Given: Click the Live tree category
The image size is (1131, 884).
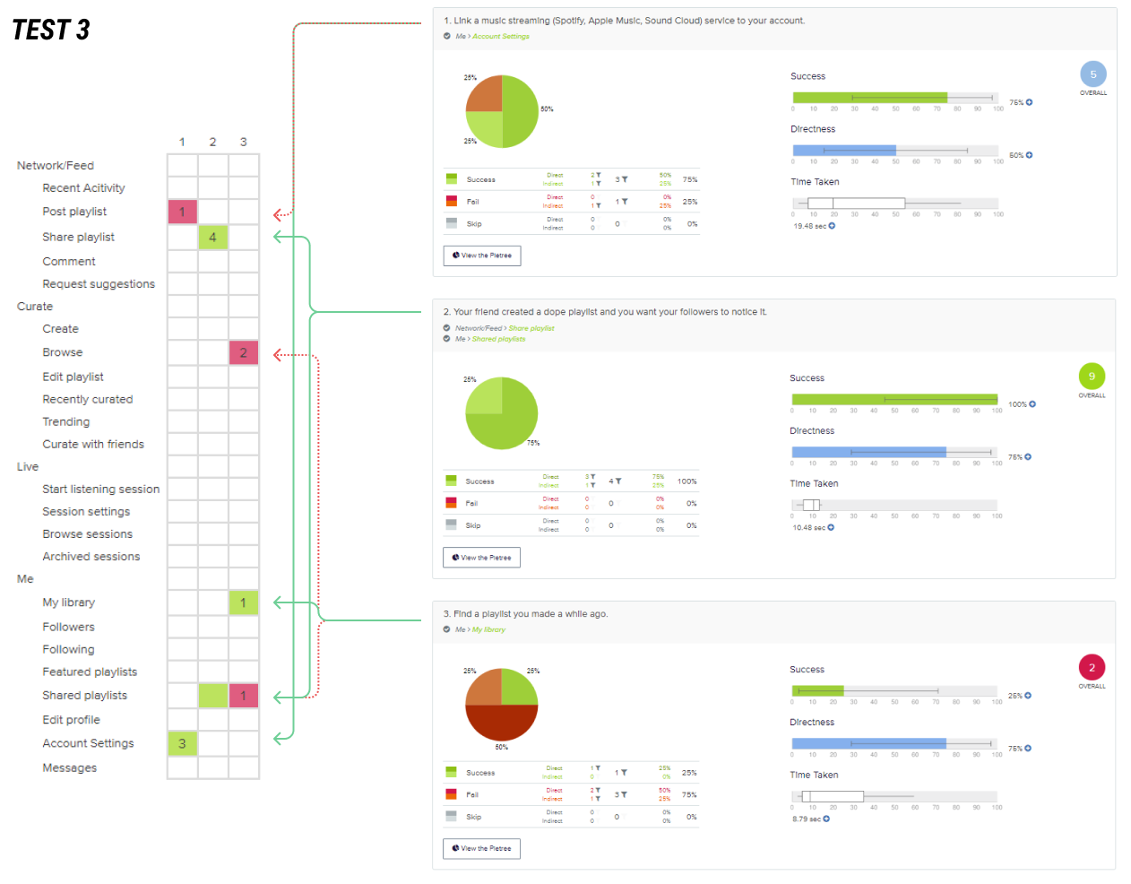Looking at the screenshot, I should 28,467.
